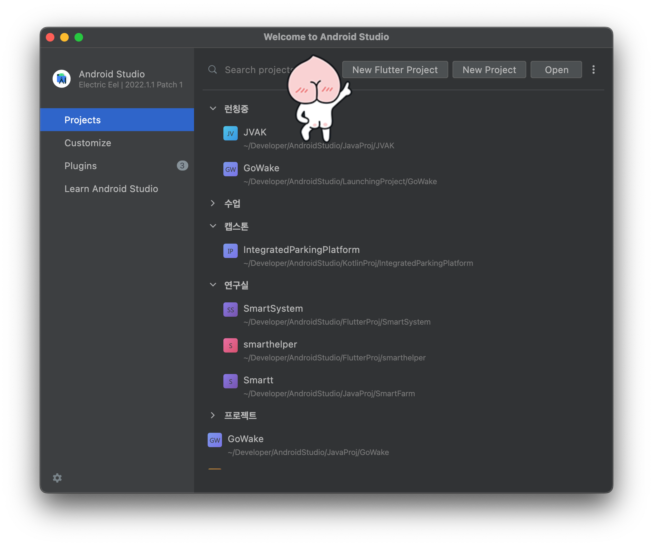The image size is (653, 546).
Task: Click the IP icon of IntegratedParkingPlatform
Action: (x=231, y=251)
